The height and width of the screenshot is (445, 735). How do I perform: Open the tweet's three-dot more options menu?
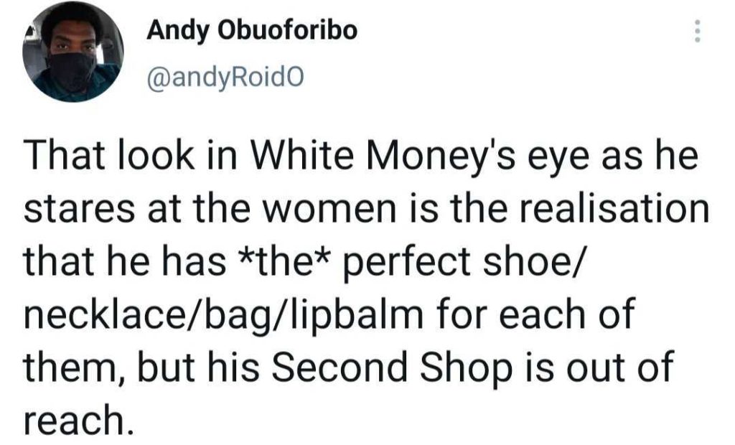(x=695, y=32)
